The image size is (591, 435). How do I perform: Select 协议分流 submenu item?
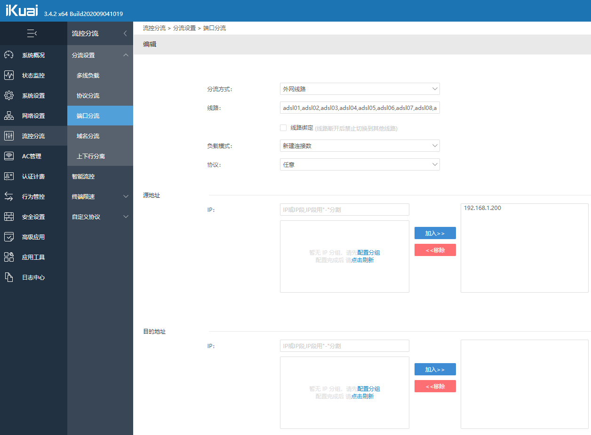click(100, 95)
